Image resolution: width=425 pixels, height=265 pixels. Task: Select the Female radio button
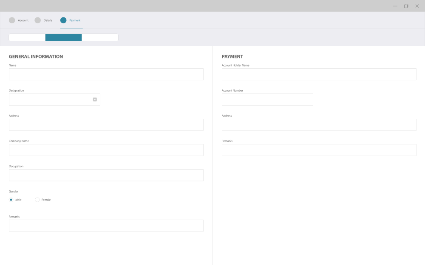tap(37, 200)
